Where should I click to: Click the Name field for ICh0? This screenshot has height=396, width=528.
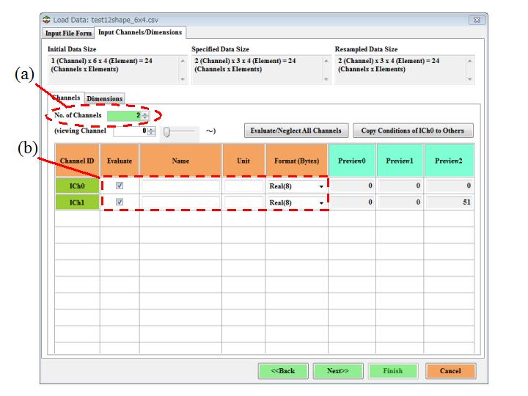pos(180,186)
